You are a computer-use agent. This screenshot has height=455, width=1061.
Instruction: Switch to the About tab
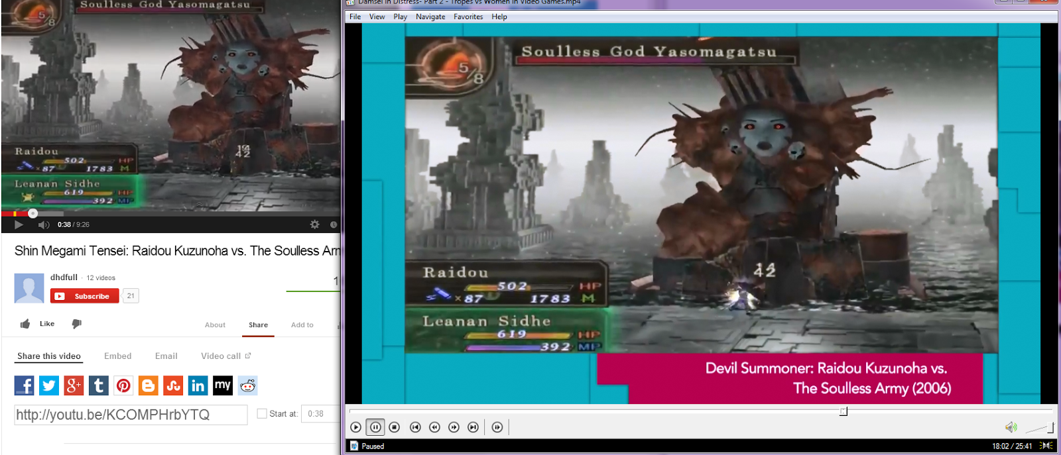[215, 325]
